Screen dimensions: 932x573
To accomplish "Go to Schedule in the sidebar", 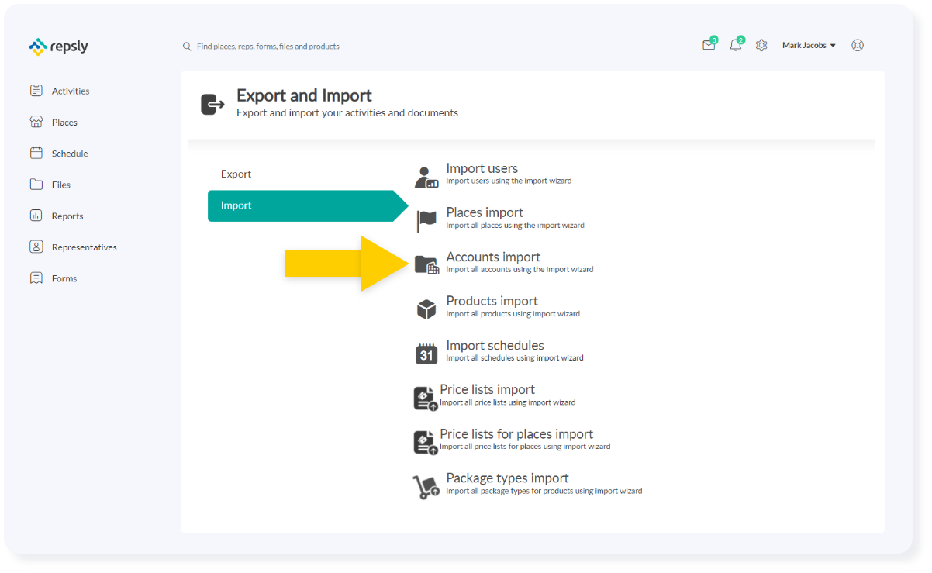I will point(70,154).
